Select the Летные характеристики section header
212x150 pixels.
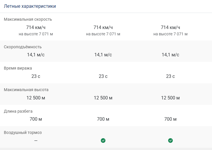30,6
